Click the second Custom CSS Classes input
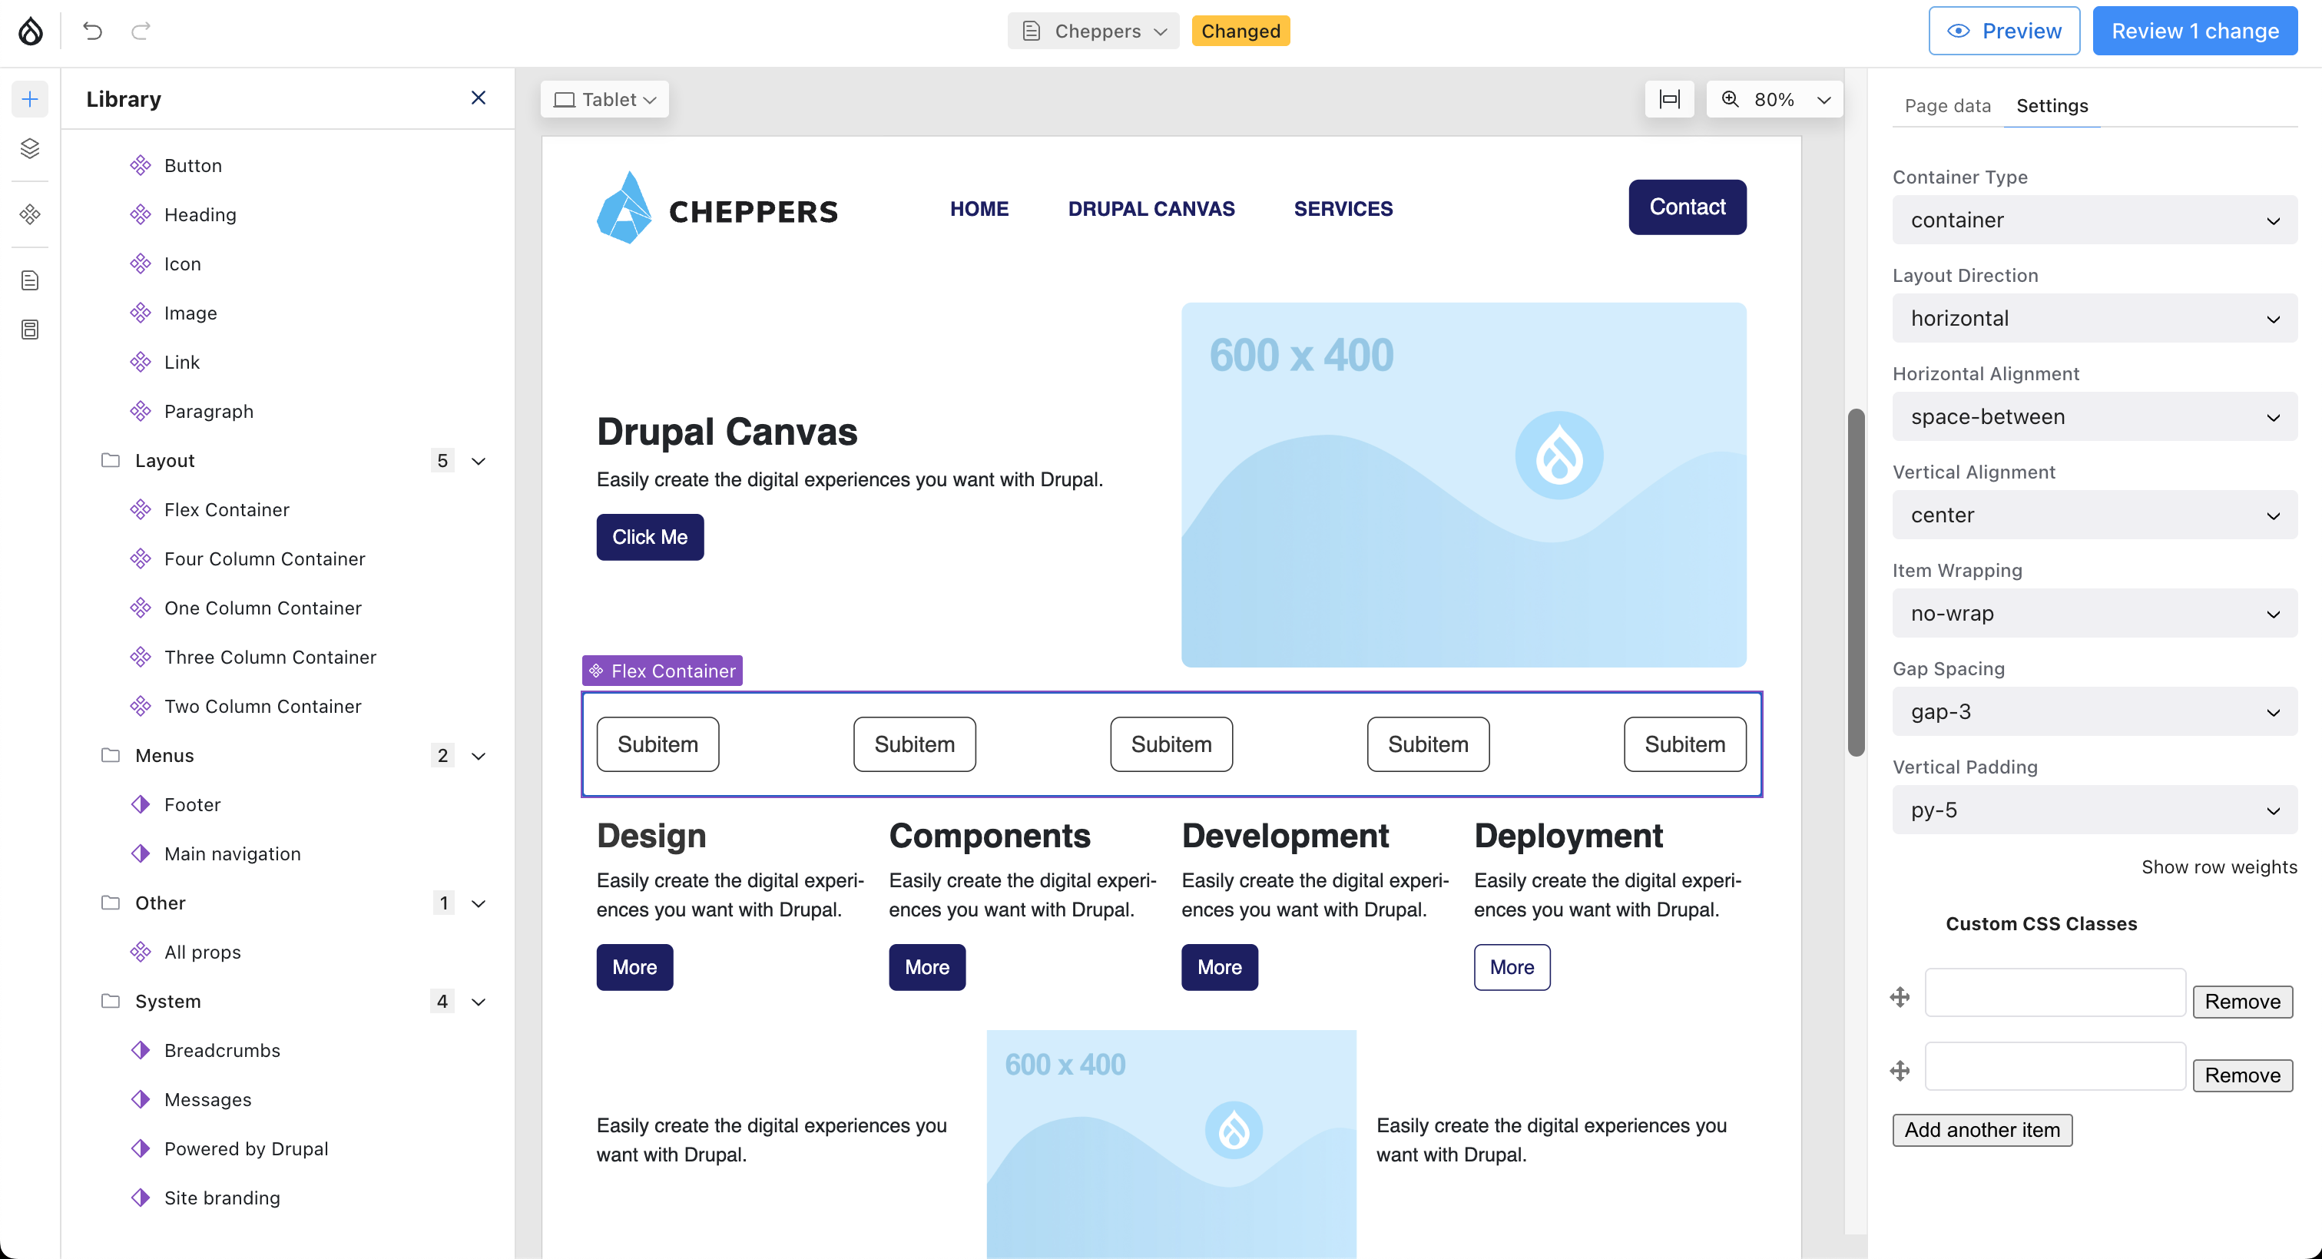The width and height of the screenshot is (2322, 1259). [x=2055, y=1066]
